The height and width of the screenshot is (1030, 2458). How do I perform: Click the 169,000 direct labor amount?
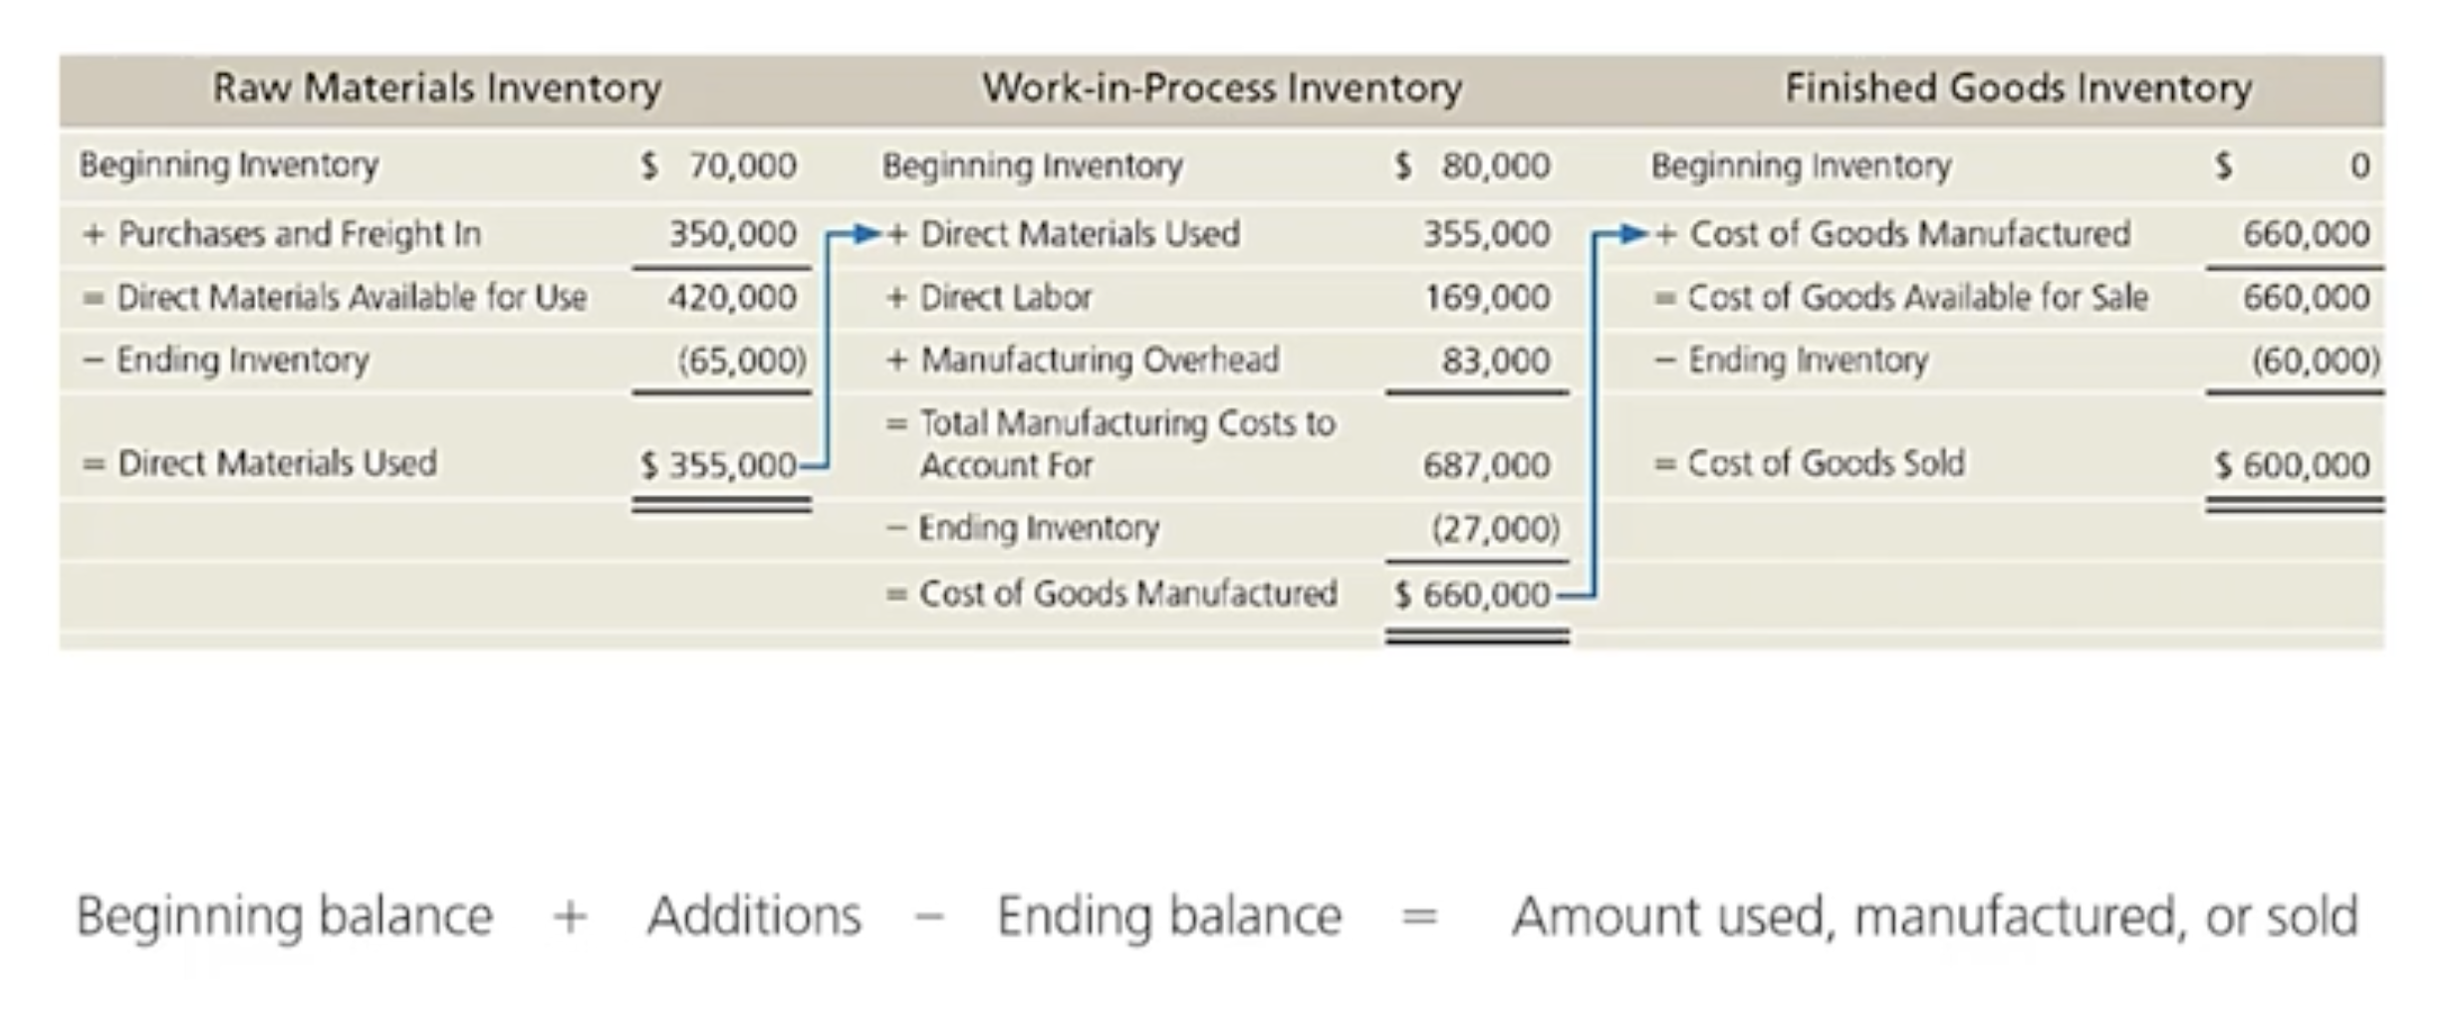[1486, 298]
